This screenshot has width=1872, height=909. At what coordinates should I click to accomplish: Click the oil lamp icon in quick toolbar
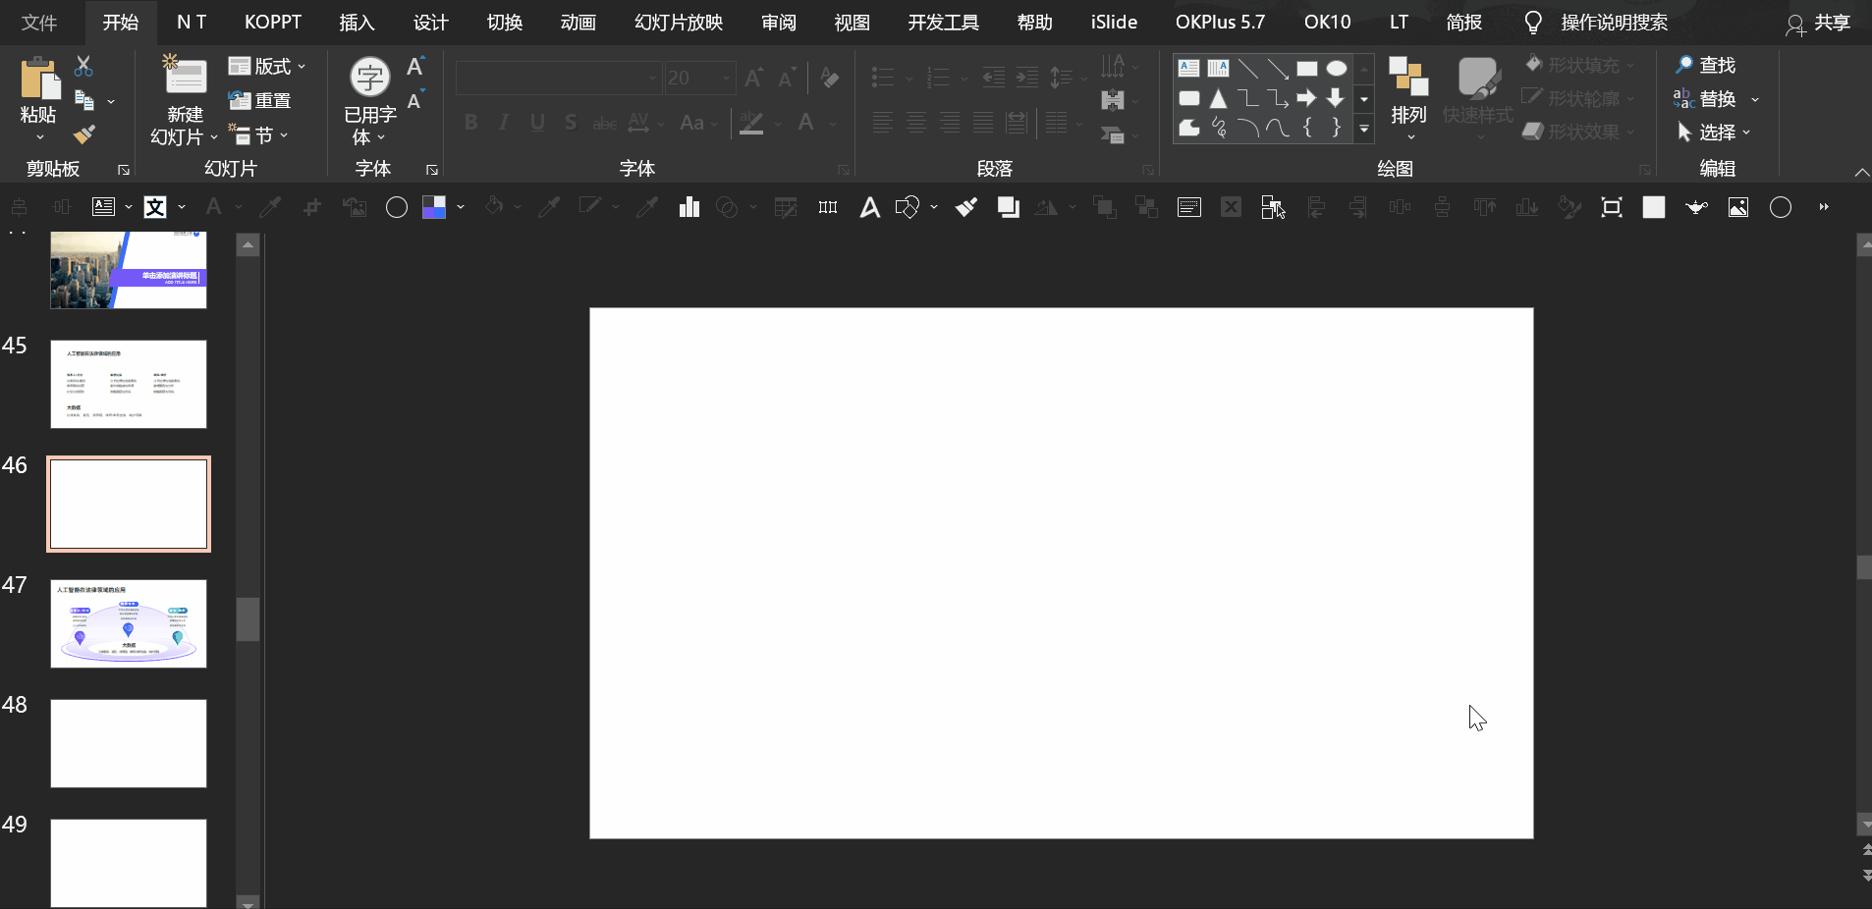pos(1696,207)
